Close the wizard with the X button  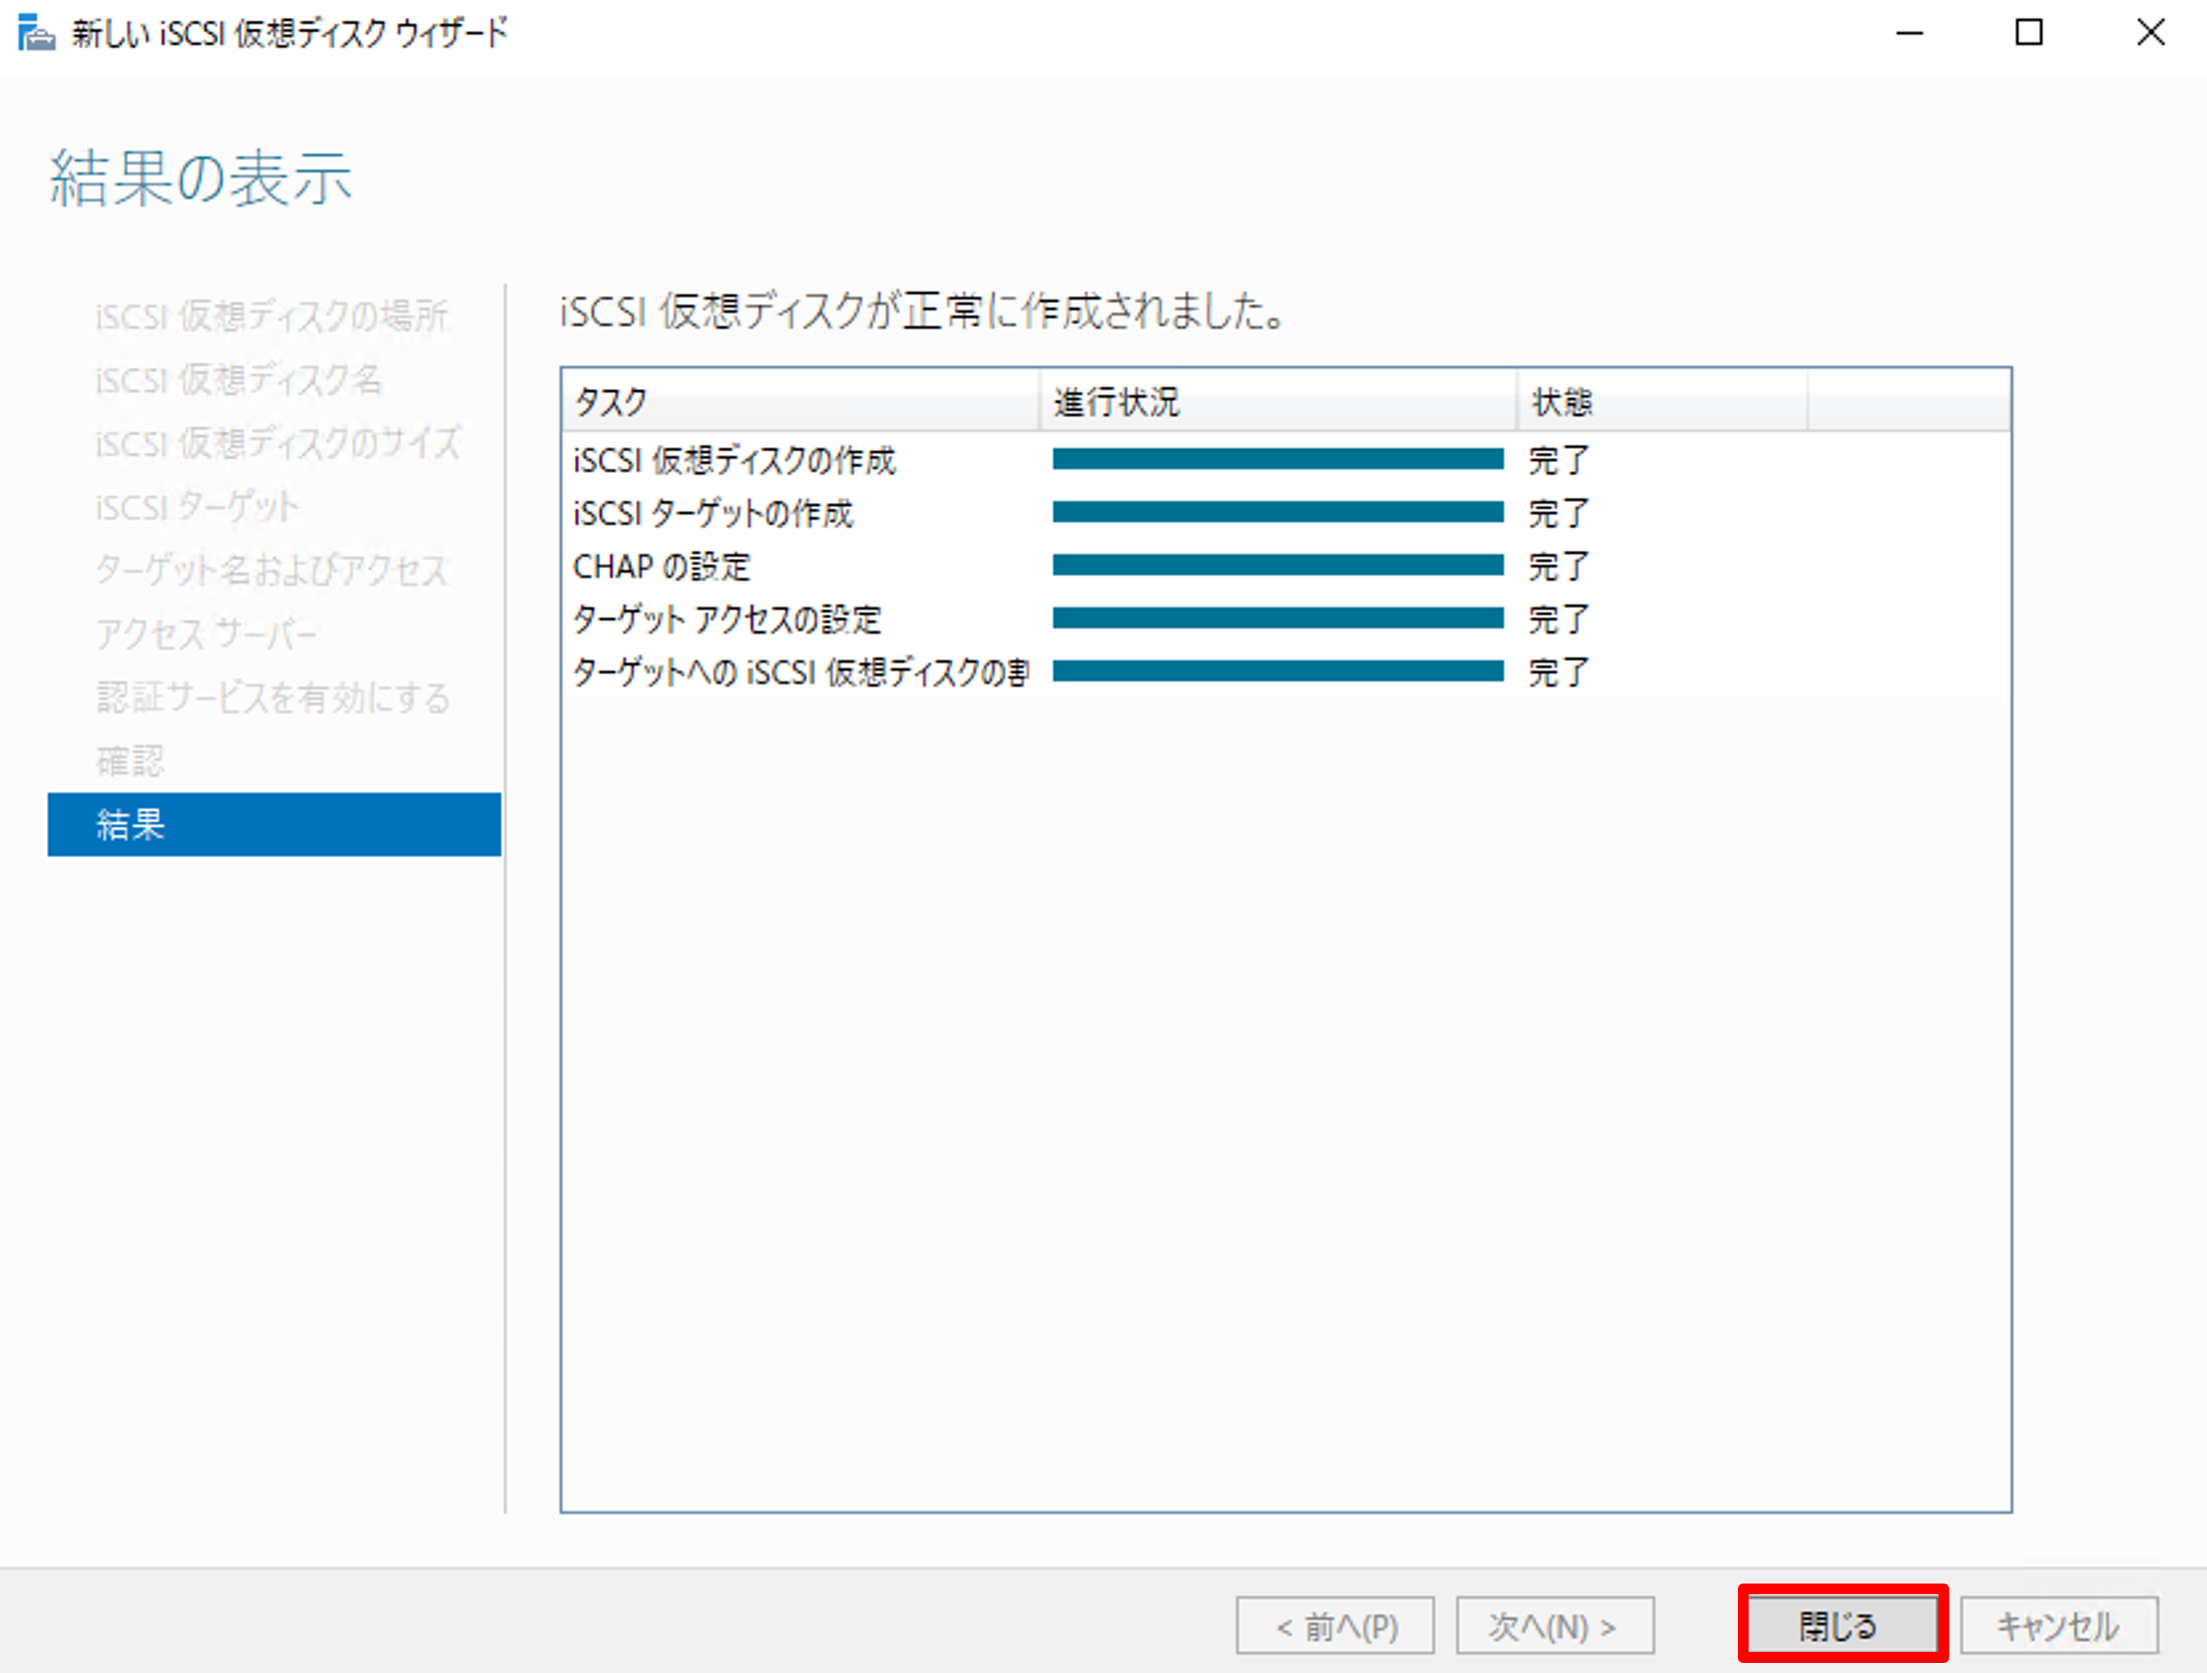pyautogui.click(x=2150, y=33)
